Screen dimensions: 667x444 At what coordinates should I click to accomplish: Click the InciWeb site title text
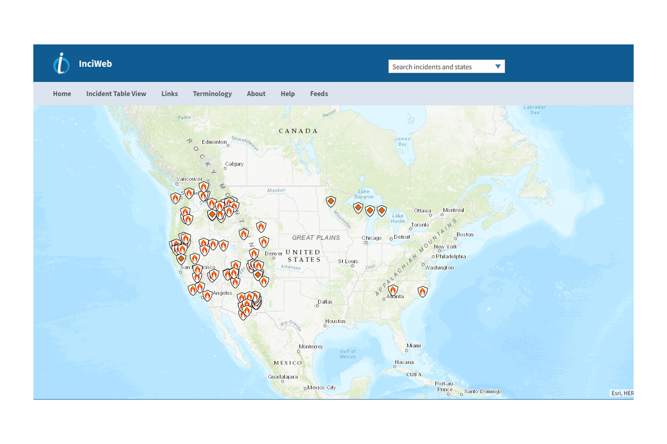(95, 64)
